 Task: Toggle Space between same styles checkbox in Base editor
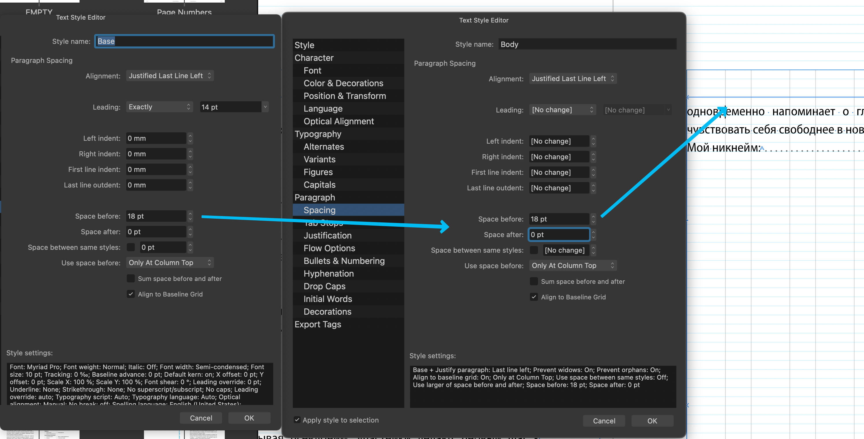[131, 247]
